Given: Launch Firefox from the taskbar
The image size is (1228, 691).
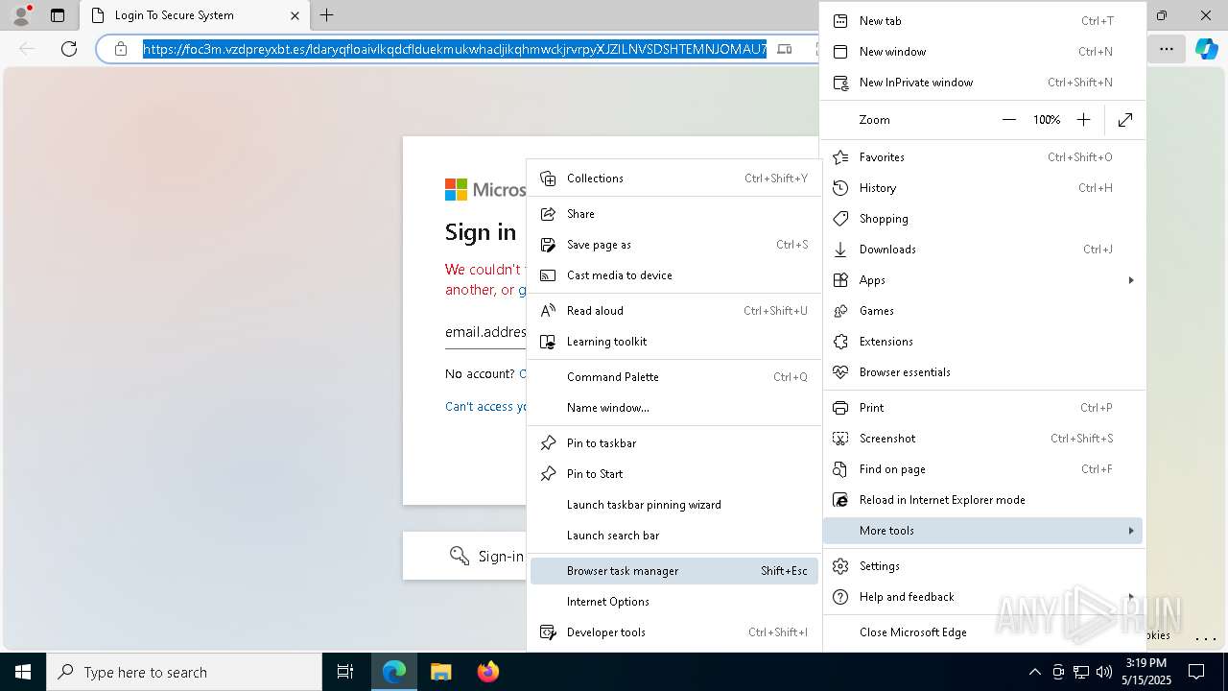Looking at the screenshot, I should (x=487, y=672).
